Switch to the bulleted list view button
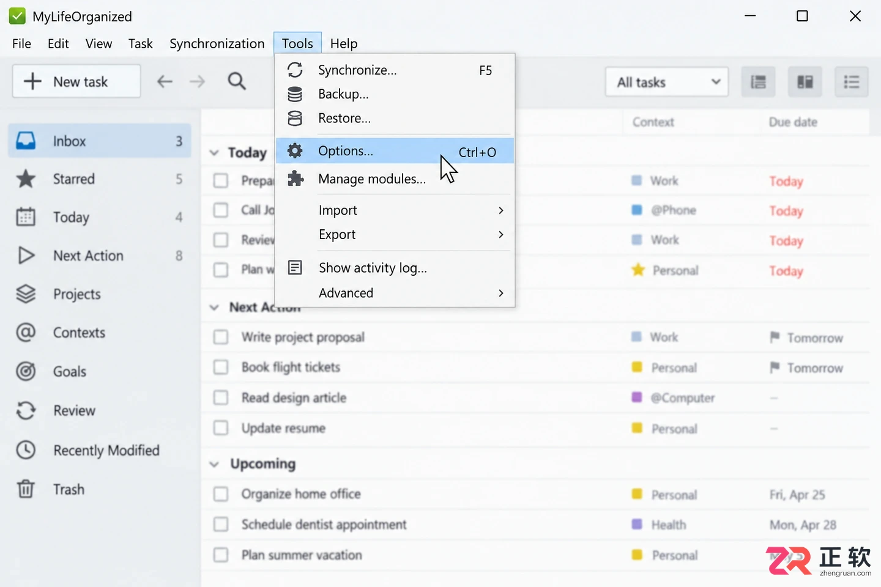This screenshot has width=881, height=587. [851, 82]
